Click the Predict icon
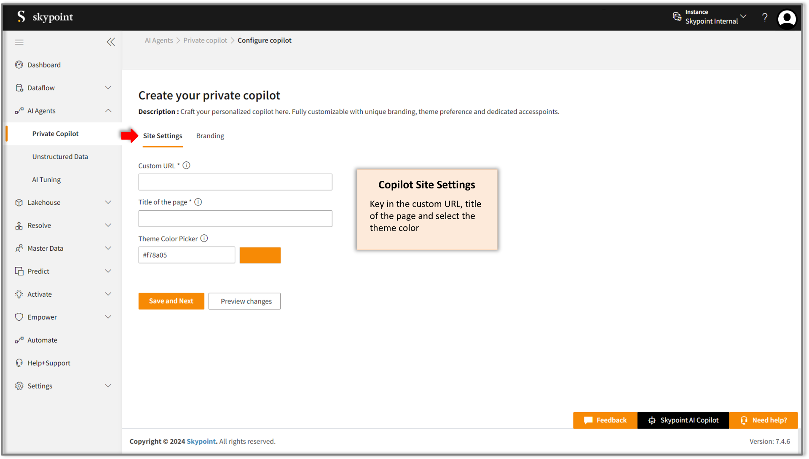The image size is (809, 459). tap(19, 271)
